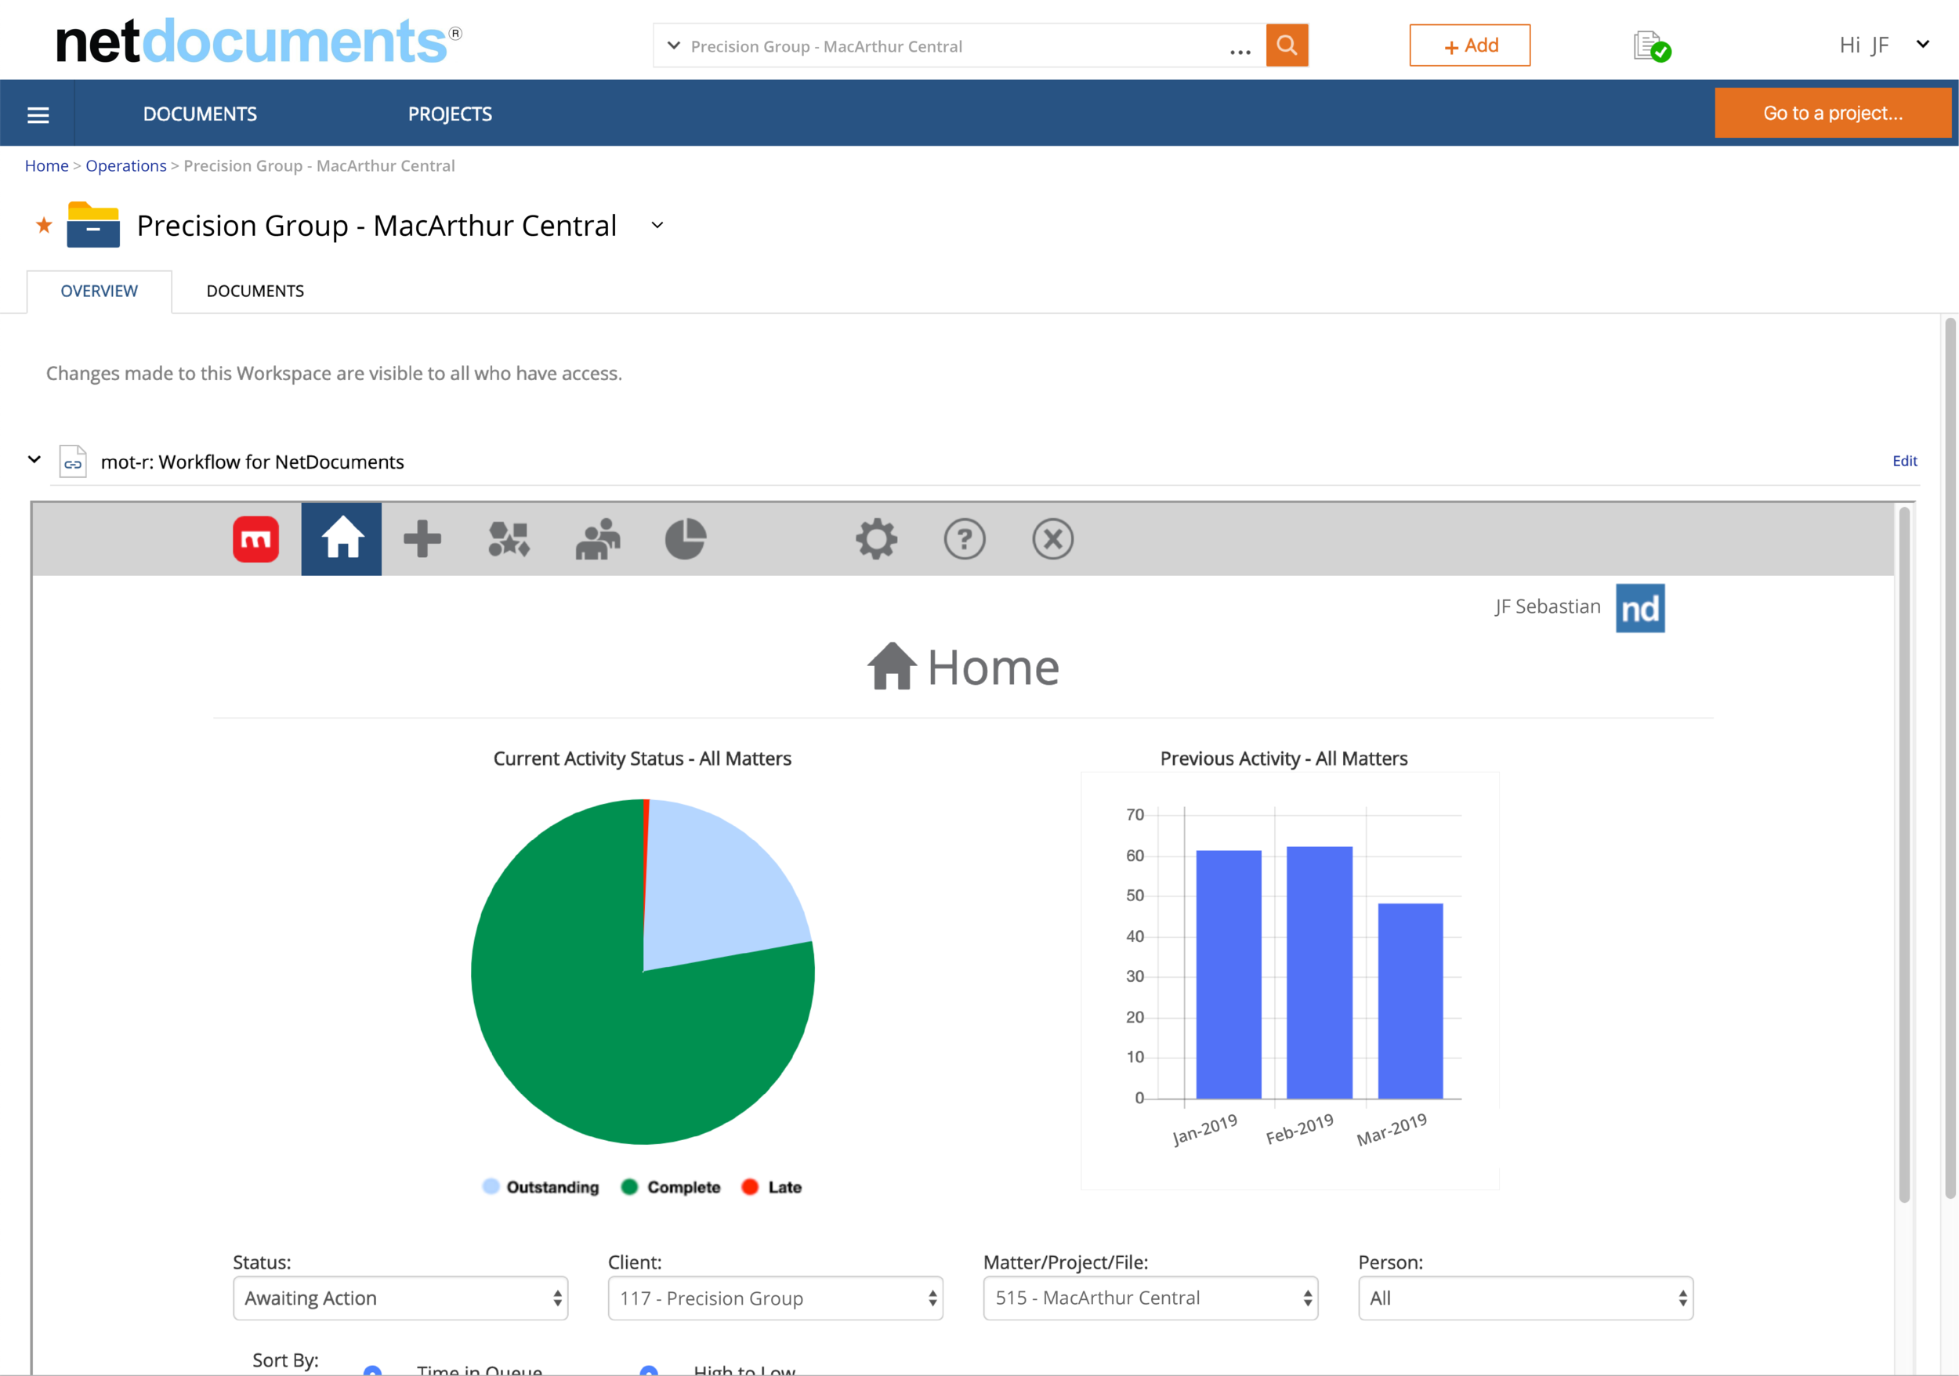The height and width of the screenshot is (1376, 1959).
Task: Click the Mar-2019 bar in chart
Action: (1410, 1000)
